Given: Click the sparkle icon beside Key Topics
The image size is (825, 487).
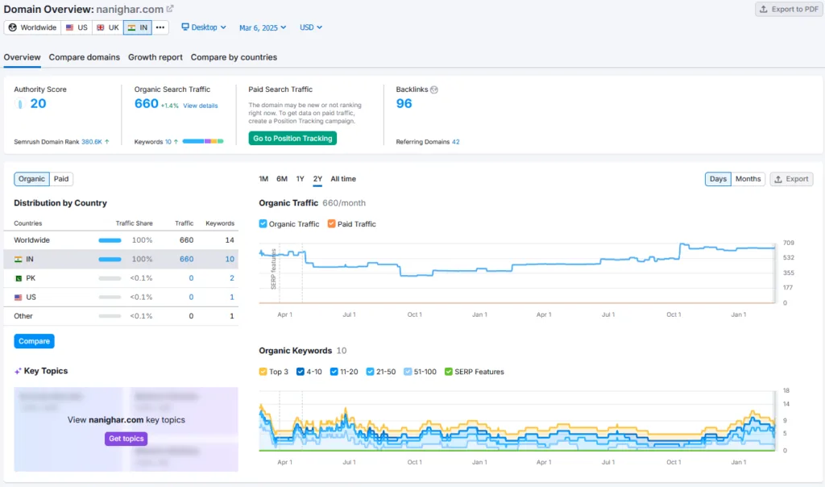Looking at the screenshot, I should (x=18, y=371).
